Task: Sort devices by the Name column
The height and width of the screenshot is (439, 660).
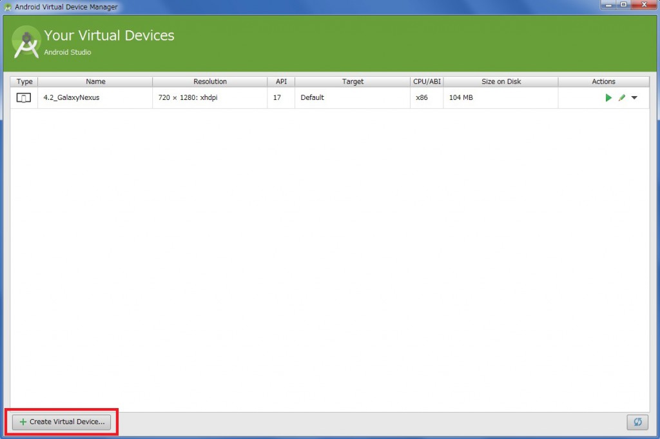Action: point(95,82)
